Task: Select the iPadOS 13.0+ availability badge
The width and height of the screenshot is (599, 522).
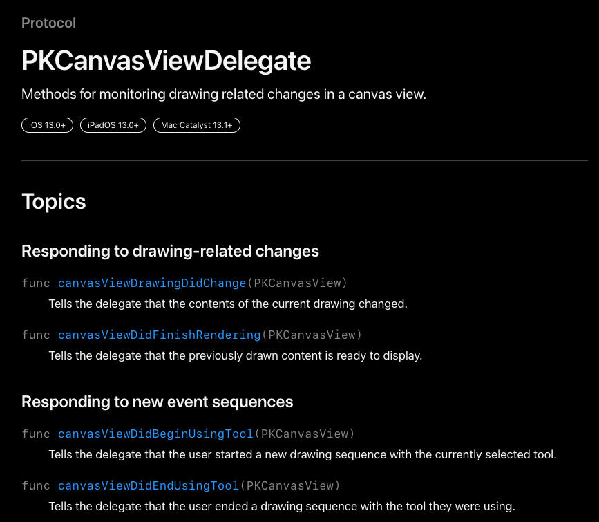Action: click(113, 125)
